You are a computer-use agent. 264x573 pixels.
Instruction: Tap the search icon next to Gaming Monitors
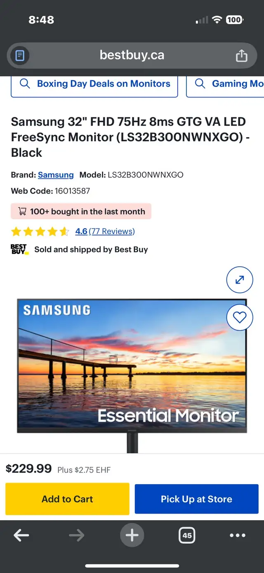(x=200, y=83)
